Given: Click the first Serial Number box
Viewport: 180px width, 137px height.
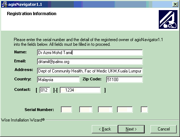Looking at the screenshot, I should 66,110.
